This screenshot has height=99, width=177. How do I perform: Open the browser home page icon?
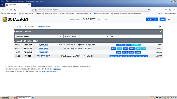[x=15, y=10]
